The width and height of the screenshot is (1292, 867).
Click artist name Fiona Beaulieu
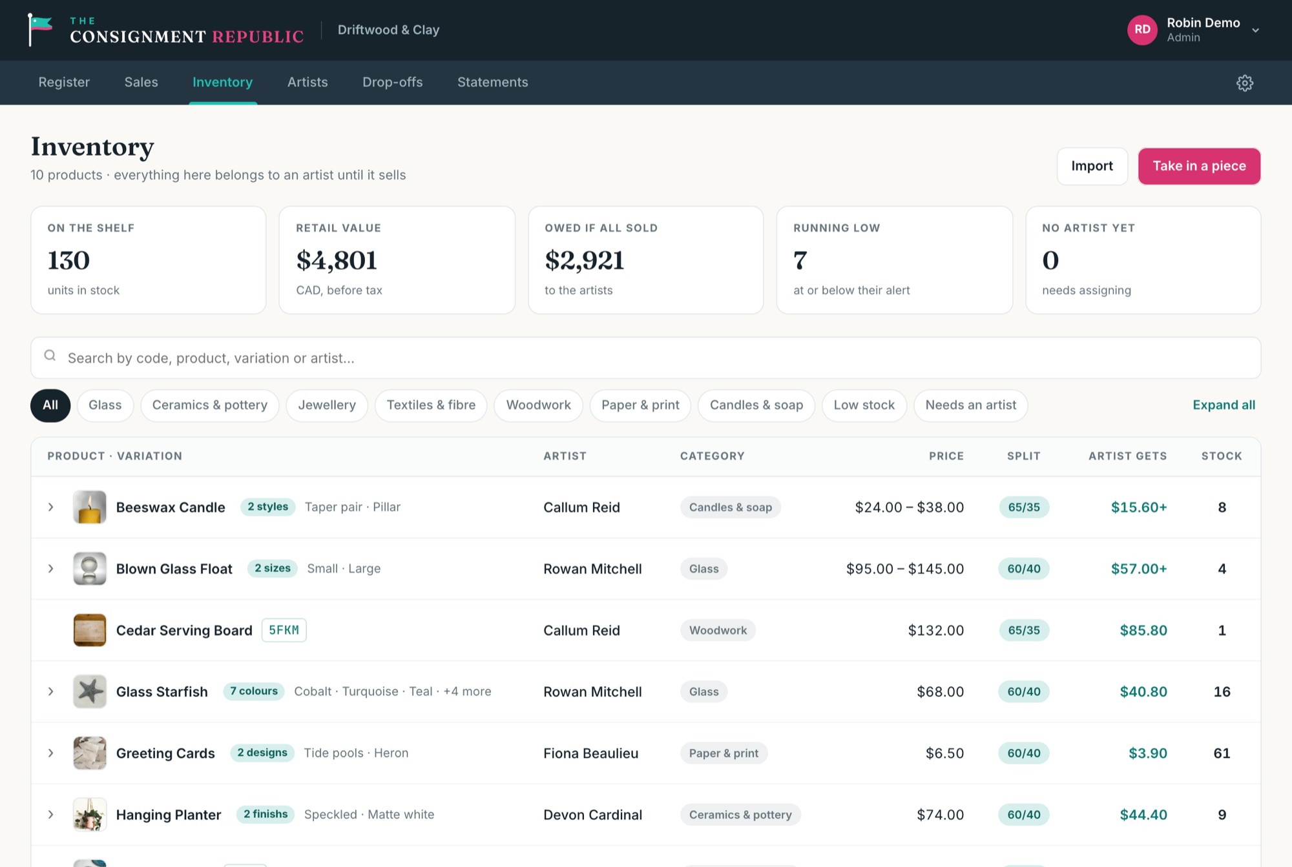[590, 753]
